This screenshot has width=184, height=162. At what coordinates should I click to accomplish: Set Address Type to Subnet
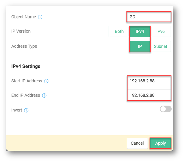pos(160,47)
